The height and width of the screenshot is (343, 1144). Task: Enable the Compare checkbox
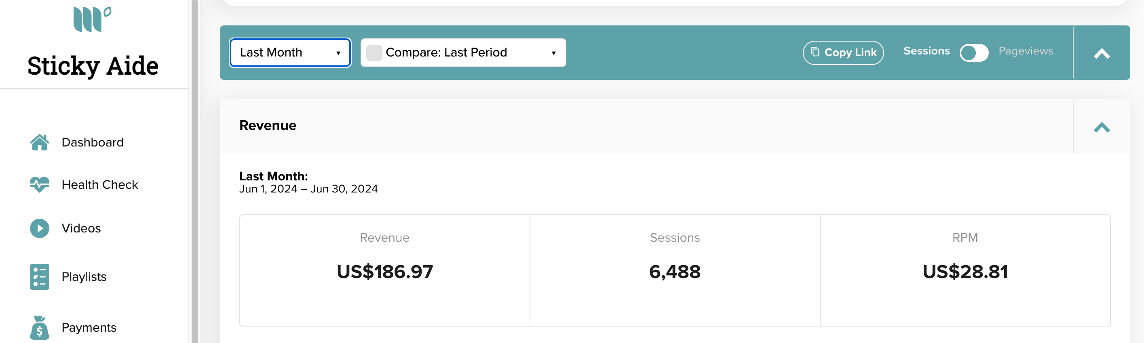[x=374, y=53]
